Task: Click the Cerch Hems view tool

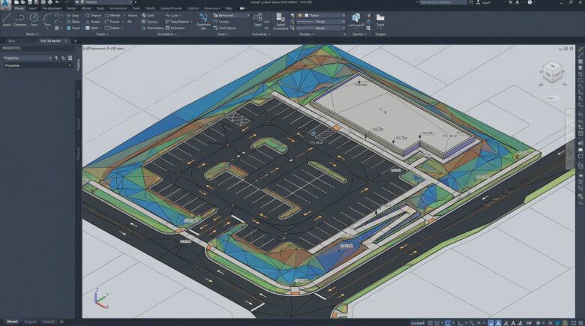Action: click(224, 28)
